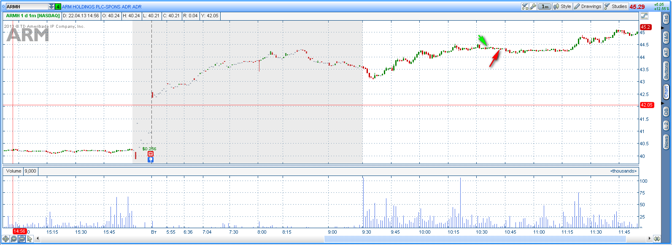Viewport: 672px width, 245px height.
Task: Click the zoom out magnifier icon
Action: (22, 239)
